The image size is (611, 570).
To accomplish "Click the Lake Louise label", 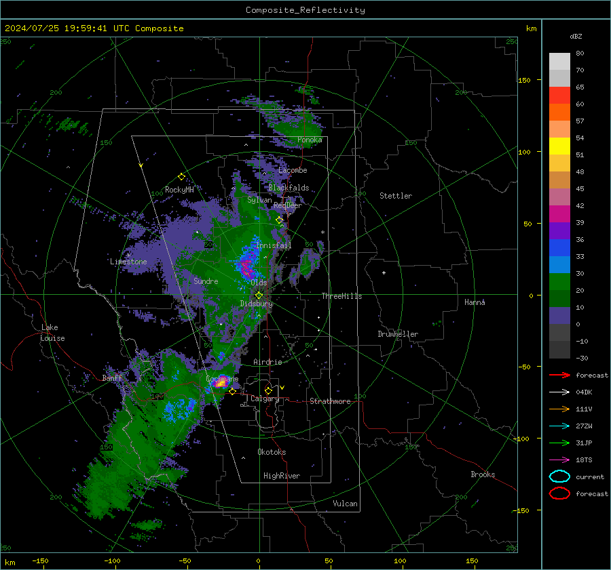I will coord(52,333).
